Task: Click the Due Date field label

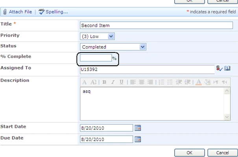Action: click(x=12, y=138)
